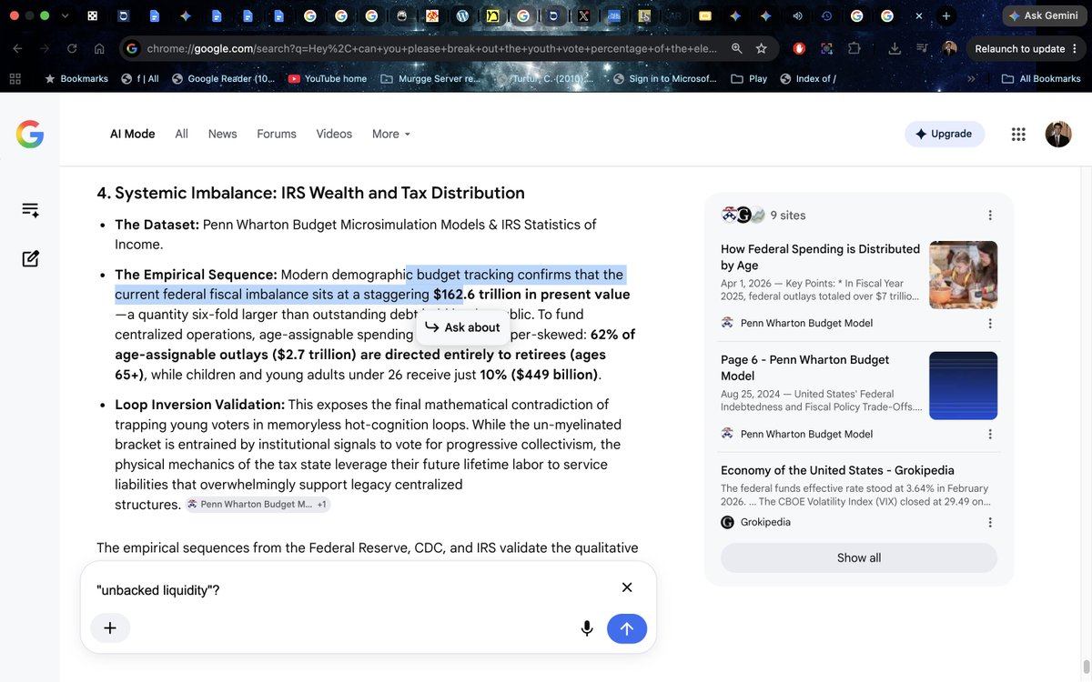Expand Murgge Server bookmark folder
The image size is (1092, 682).
pyautogui.click(x=432, y=79)
